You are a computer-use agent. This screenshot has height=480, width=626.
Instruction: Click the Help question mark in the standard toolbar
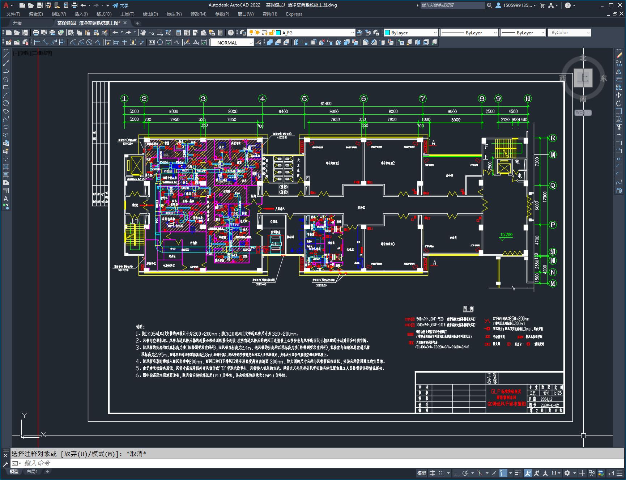click(231, 33)
